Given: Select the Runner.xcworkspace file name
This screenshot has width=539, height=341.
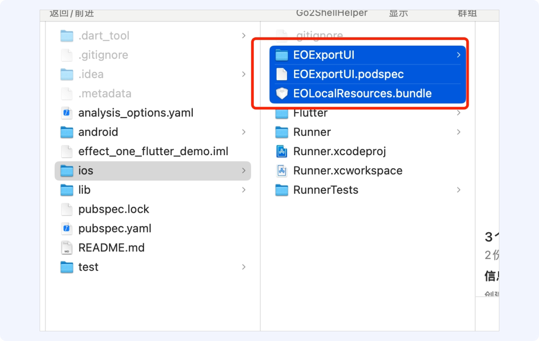Looking at the screenshot, I should (348, 171).
